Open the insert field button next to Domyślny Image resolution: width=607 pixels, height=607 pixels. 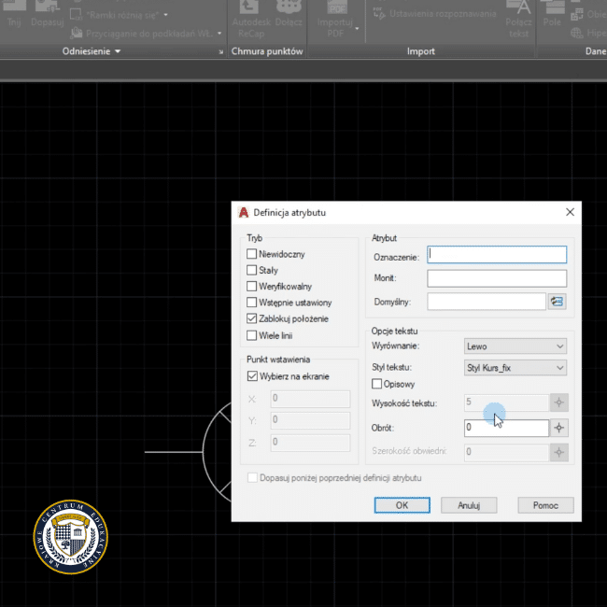(x=558, y=302)
